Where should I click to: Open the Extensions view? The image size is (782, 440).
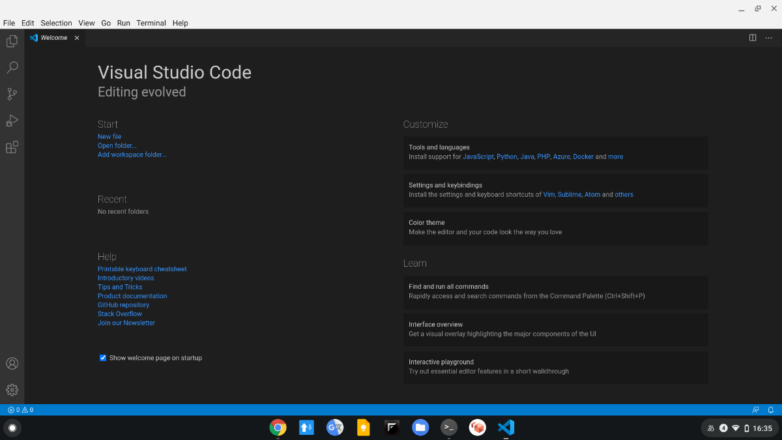click(12, 147)
